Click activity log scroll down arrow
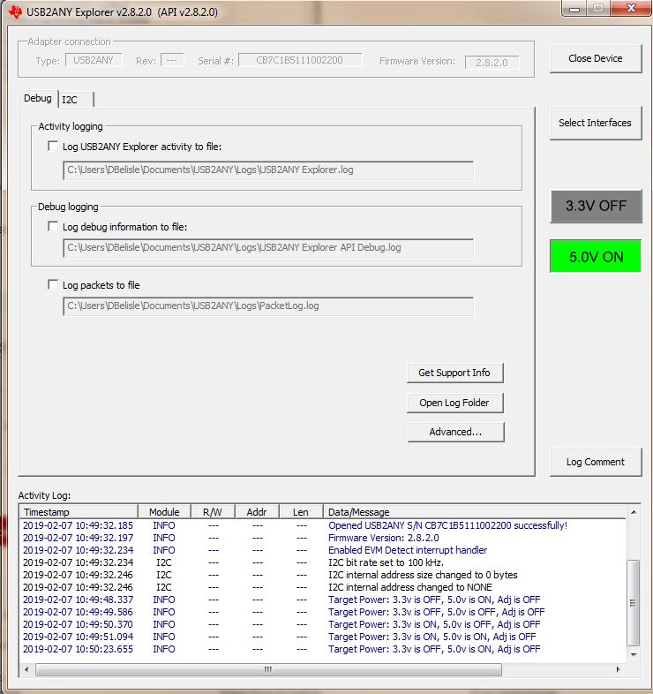The width and height of the screenshot is (653, 694). [x=634, y=654]
